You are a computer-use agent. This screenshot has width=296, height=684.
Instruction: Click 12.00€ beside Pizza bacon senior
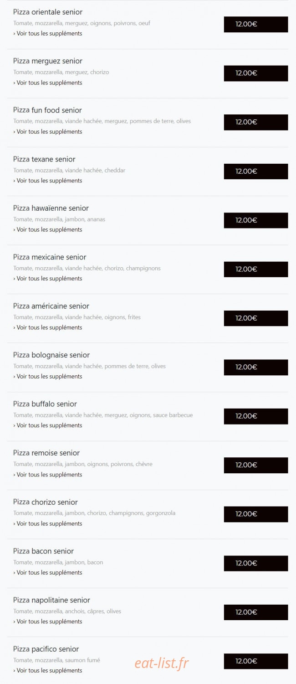255,563
